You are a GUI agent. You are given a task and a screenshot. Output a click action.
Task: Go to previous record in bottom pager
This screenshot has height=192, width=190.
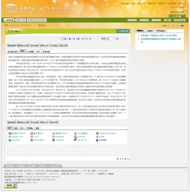pyautogui.click(x=120, y=159)
